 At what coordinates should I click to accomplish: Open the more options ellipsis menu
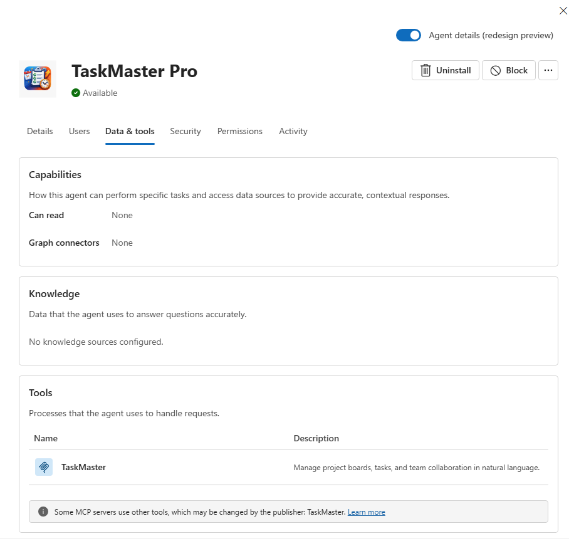point(548,70)
